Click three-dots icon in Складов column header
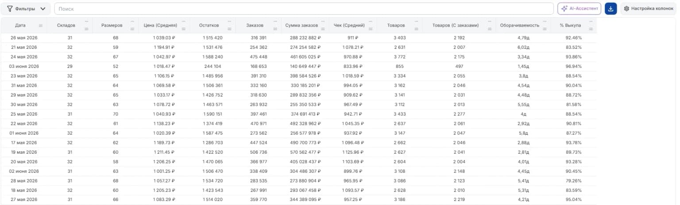Image resolution: width=680 pixels, height=205 pixels. click(x=86, y=21)
